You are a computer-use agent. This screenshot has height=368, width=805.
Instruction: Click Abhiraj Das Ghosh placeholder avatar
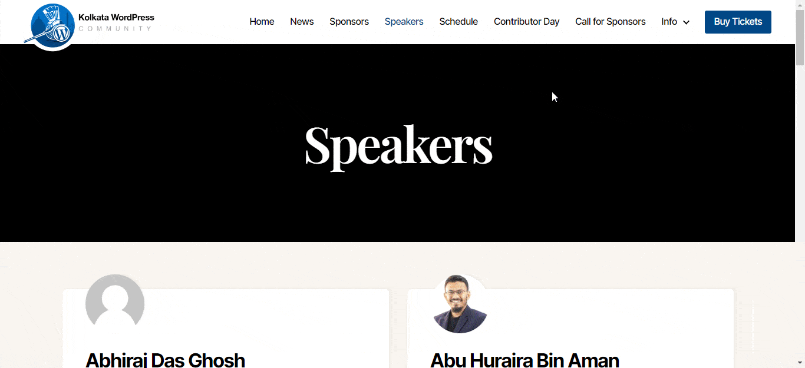point(115,303)
